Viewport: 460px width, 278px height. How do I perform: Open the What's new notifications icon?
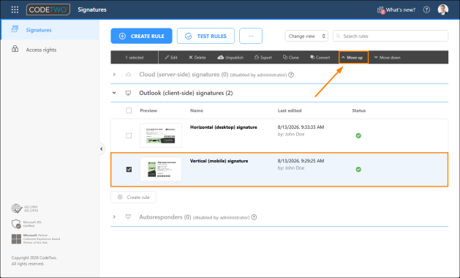(x=381, y=10)
